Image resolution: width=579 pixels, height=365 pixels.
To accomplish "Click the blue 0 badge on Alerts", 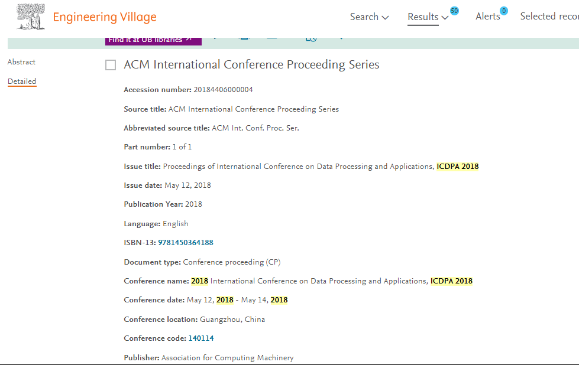I will 504,11.
